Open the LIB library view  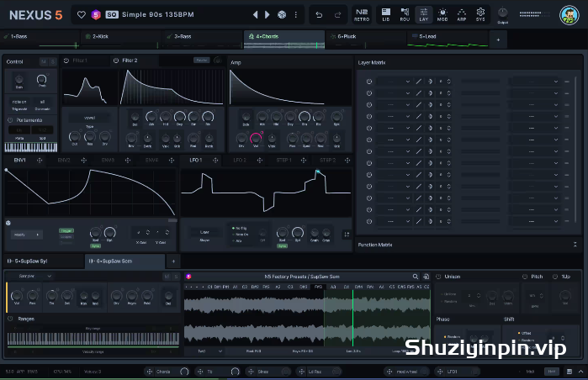click(386, 14)
